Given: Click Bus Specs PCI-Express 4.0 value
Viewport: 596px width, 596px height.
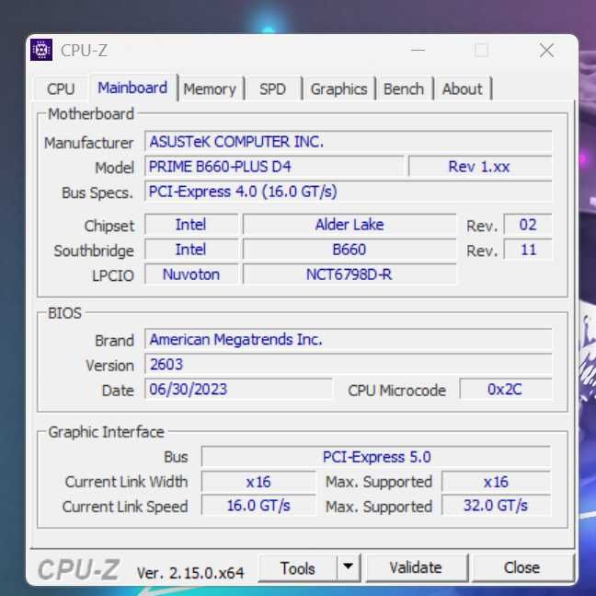Looking at the screenshot, I should tap(348, 191).
